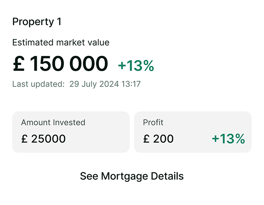The width and height of the screenshot is (264, 205).
Task: Click the Profit label text
Action: click(x=153, y=122)
